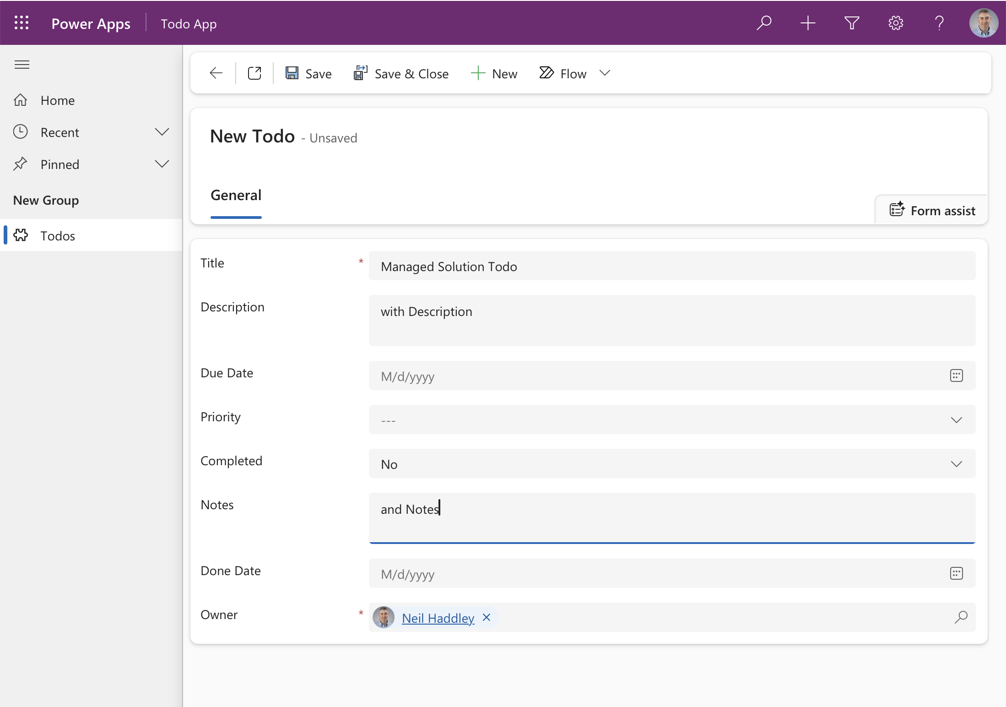Click the Save button
The height and width of the screenshot is (707, 1006).
[x=308, y=73]
